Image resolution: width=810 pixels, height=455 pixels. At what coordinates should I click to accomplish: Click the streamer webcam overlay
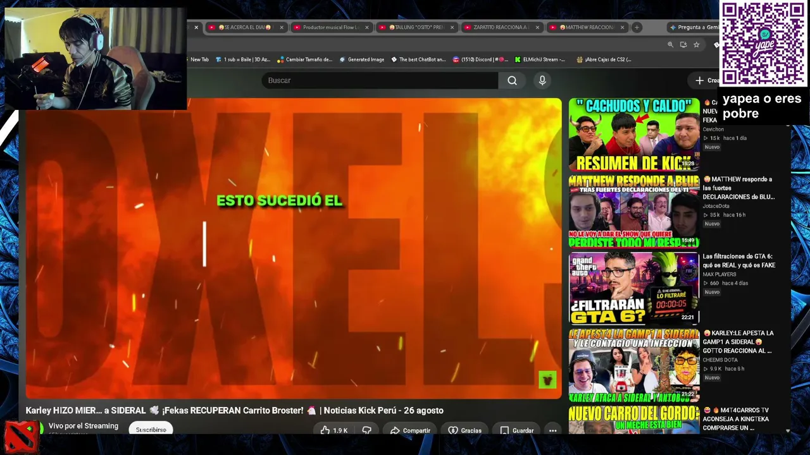pyautogui.click(x=96, y=59)
